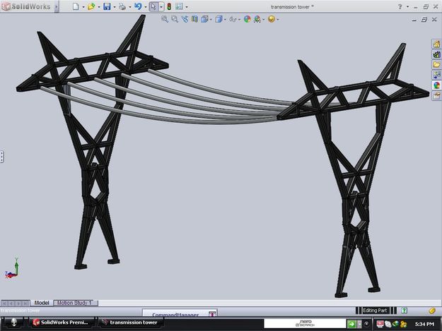
Task: Click the Editing Part status field
Action: (375, 311)
